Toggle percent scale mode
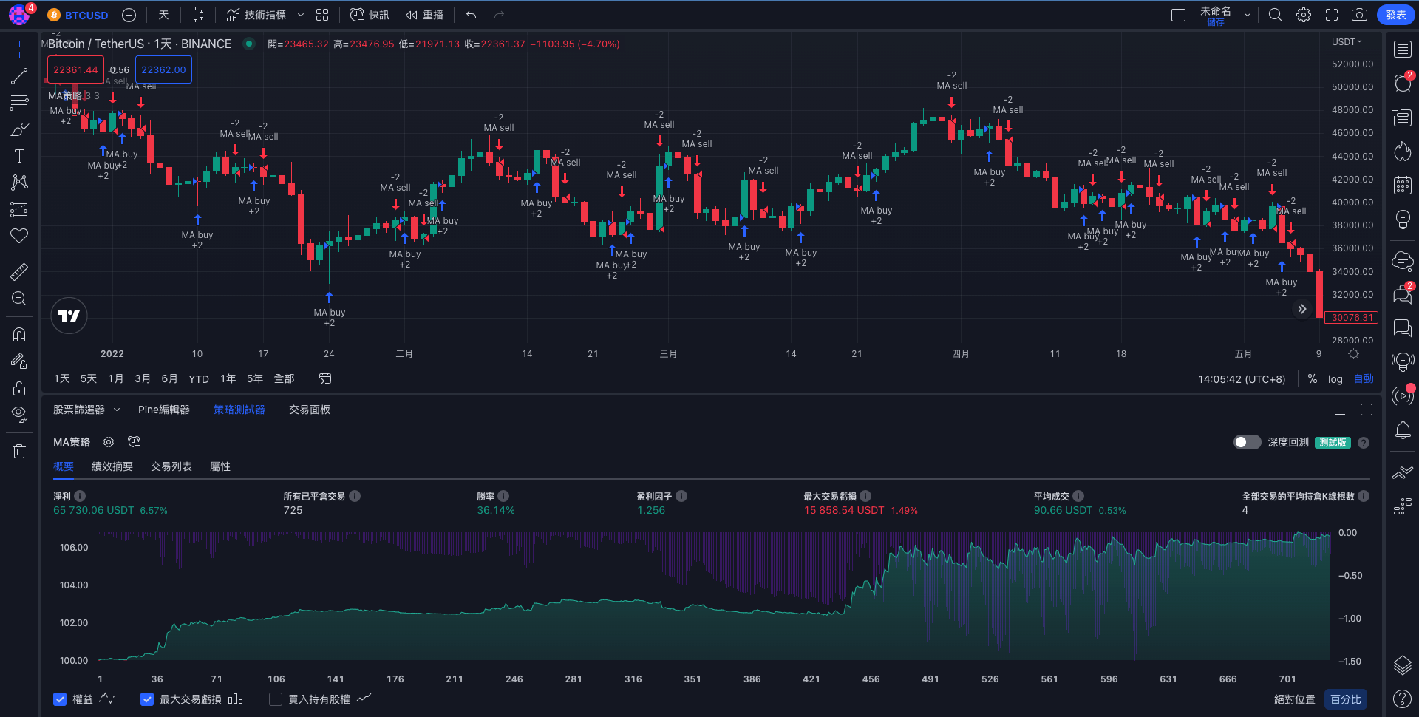Screen dimensions: 1419x717 click(x=1313, y=378)
